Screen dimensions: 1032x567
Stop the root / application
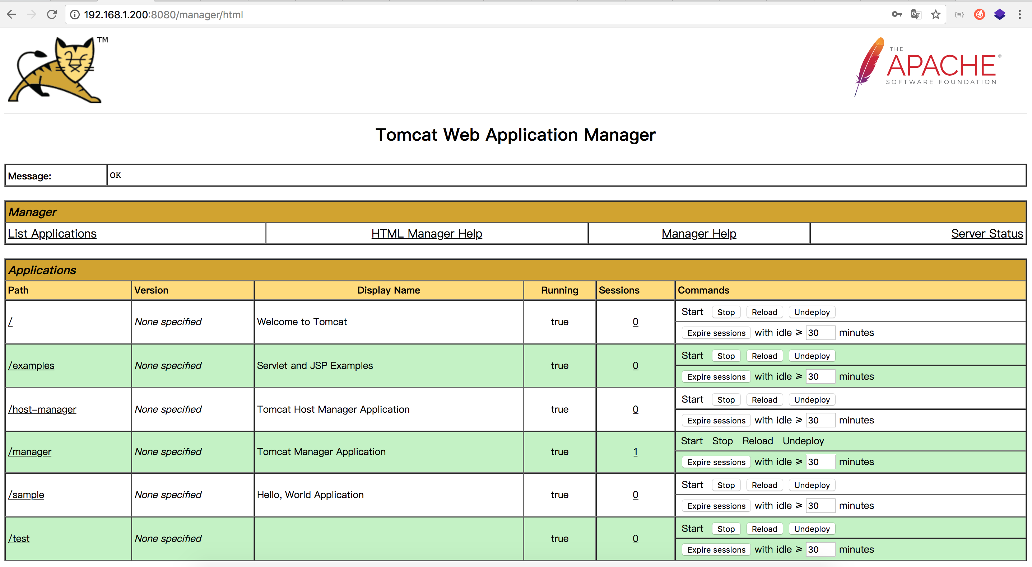point(726,312)
